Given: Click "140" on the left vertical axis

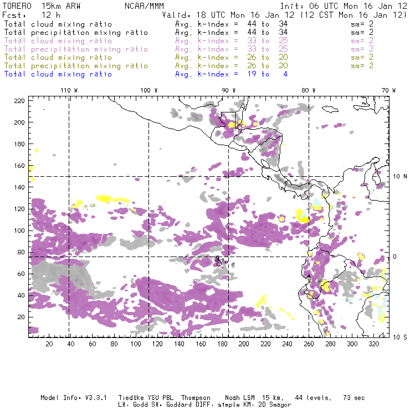Looking at the screenshot, I should [19, 187].
